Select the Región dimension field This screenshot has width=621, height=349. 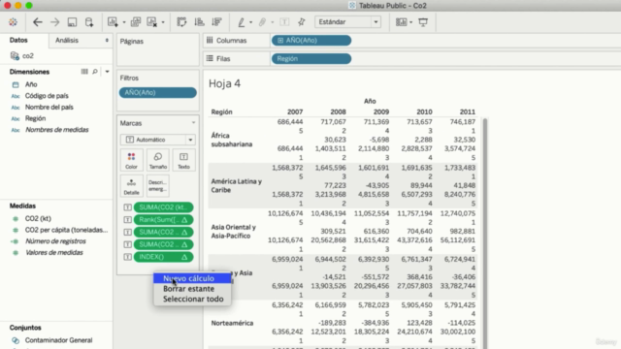[x=35, y=118]
